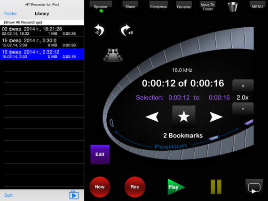This screenshot has width=268, height=201.
Task: Skip back 5 seconds arrow
Action: point(99,30)
